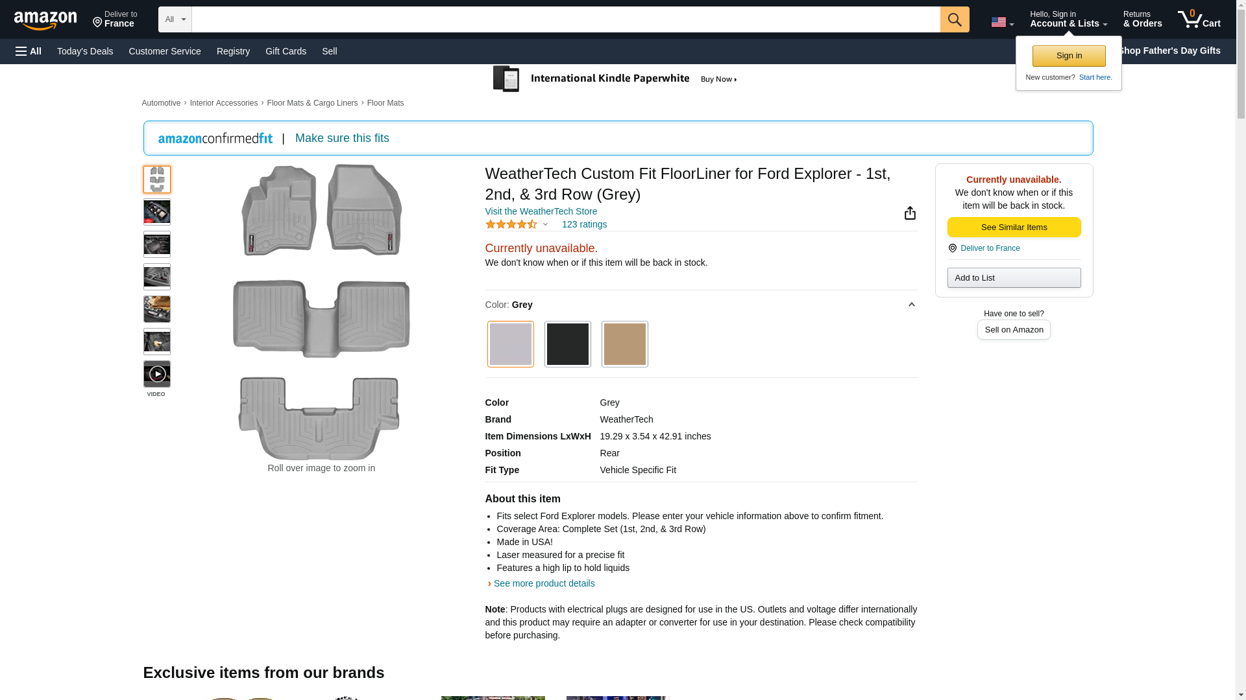The image size is (1246, 700).
Task: Play the product video thumbnail
Action: tap(157, 374)
